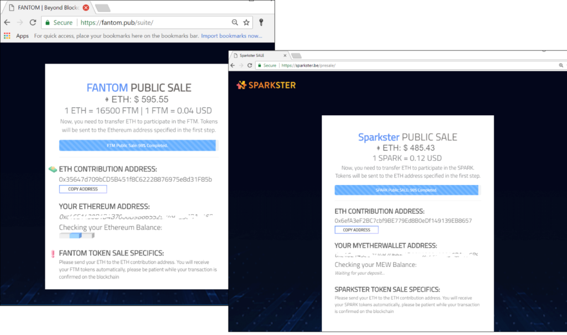Click the FTM Public Sale progress bar
Screen dimensions: 567x335
click(137, 146)
